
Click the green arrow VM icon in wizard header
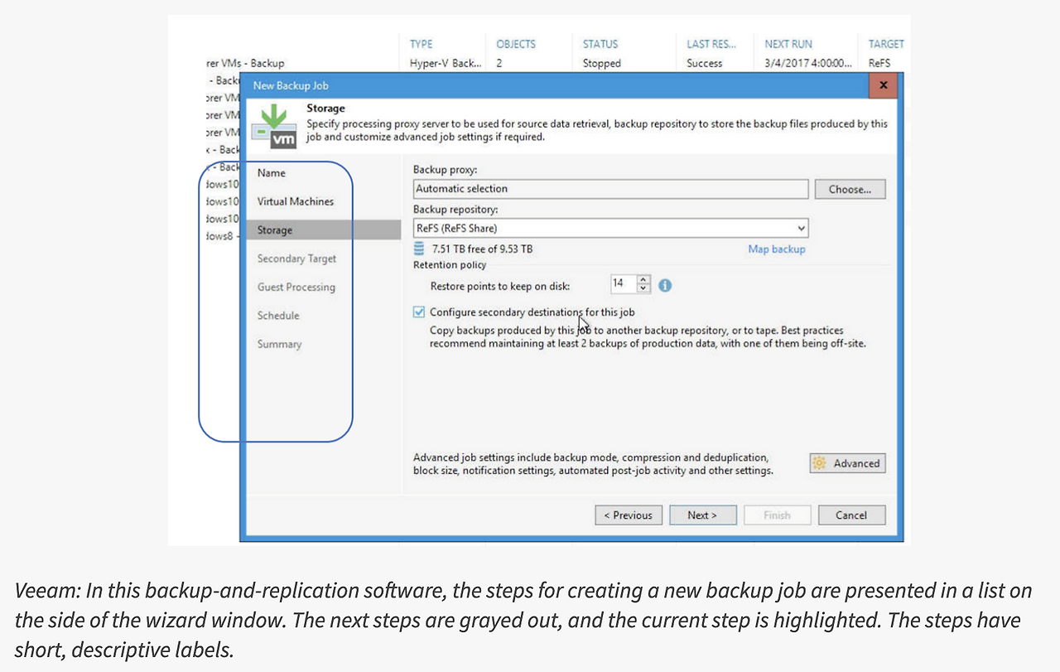pyautogui.click(x=274, y=127)
